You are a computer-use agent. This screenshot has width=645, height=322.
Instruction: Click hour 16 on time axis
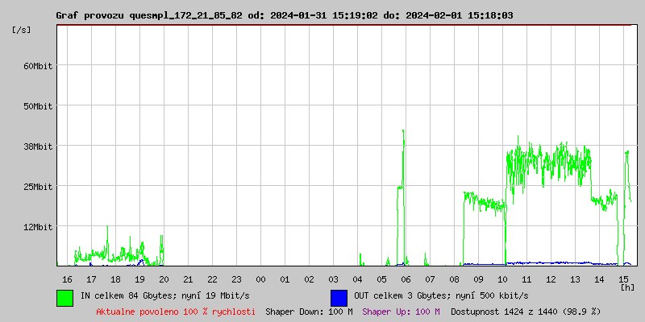[67, 279]
